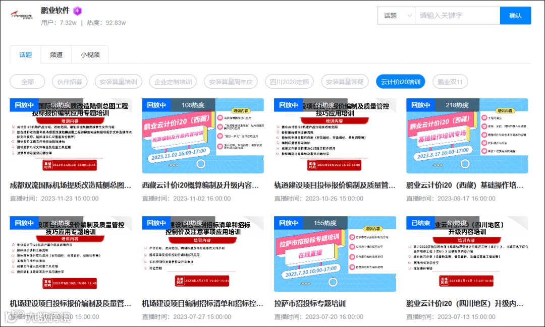The width and height of the screenshot is (545, 327).
Task: Open the 86热度 机场建设项目 thumbnail
Action: [71, 254]
